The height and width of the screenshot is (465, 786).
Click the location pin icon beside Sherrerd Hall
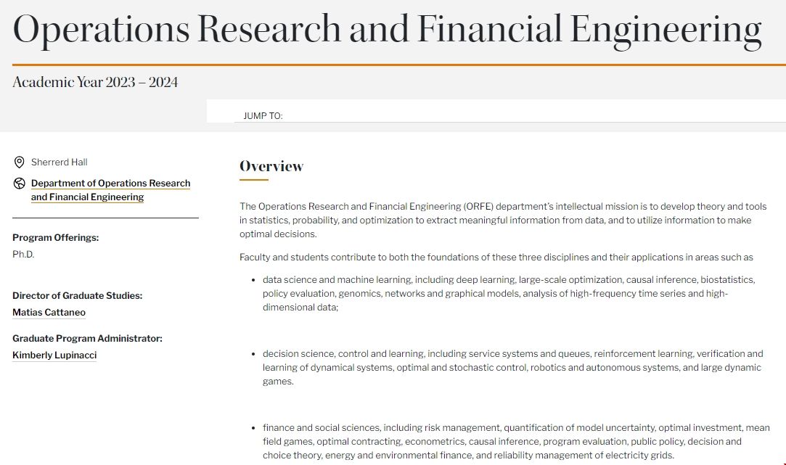tap(20, 162)
